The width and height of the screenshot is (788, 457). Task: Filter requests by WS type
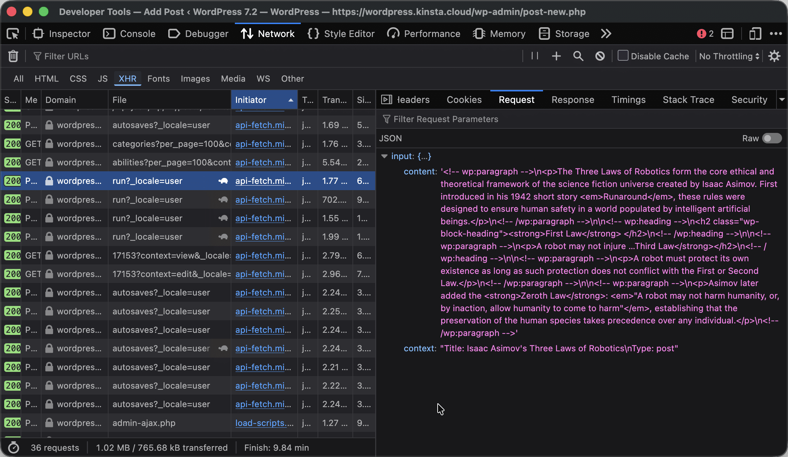tap(263, 79)
